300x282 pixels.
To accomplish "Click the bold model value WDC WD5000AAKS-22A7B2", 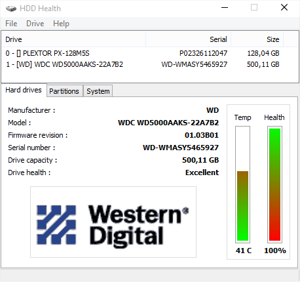I will click(168, 123).
